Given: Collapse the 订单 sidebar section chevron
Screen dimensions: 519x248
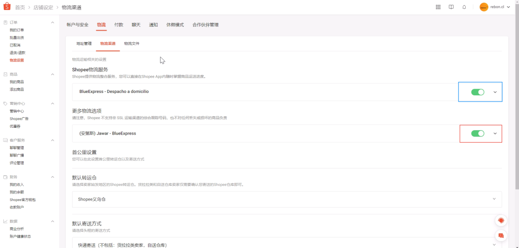Looking at the screenshot, I should pyautogui.click(x=52, y=23).
